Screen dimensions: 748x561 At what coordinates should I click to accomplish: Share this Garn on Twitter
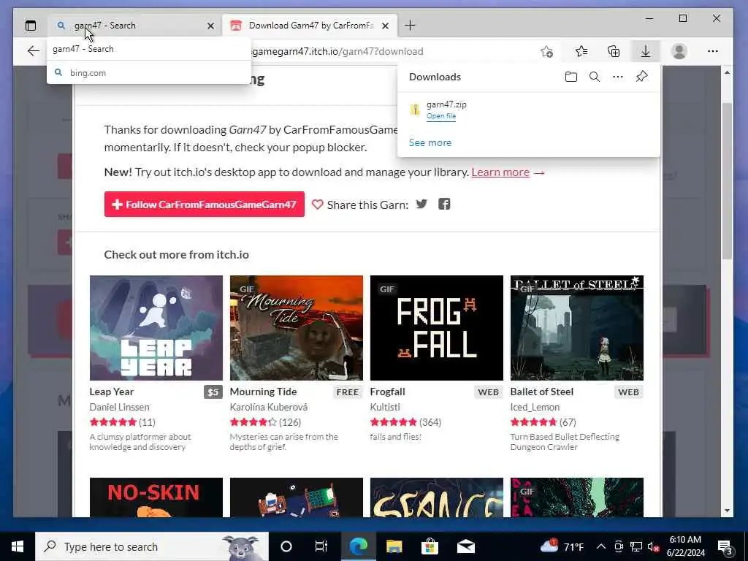click(421, 205)
